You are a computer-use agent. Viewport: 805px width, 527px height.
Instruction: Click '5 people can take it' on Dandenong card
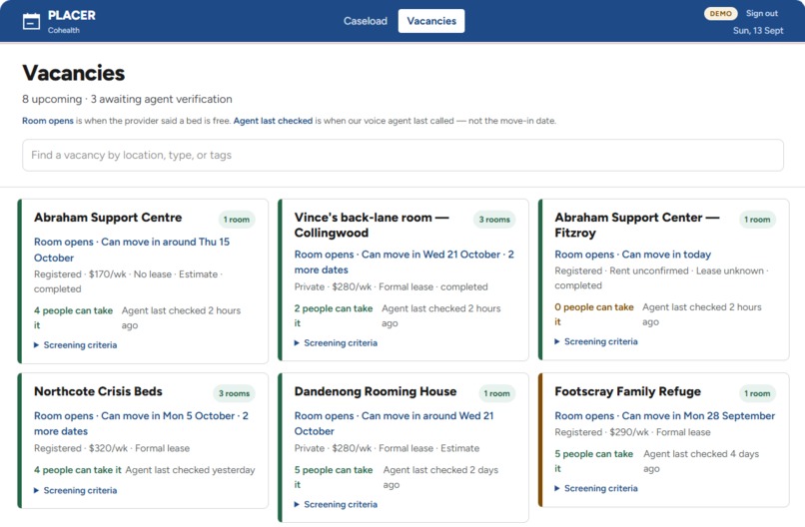coord(334,477)
